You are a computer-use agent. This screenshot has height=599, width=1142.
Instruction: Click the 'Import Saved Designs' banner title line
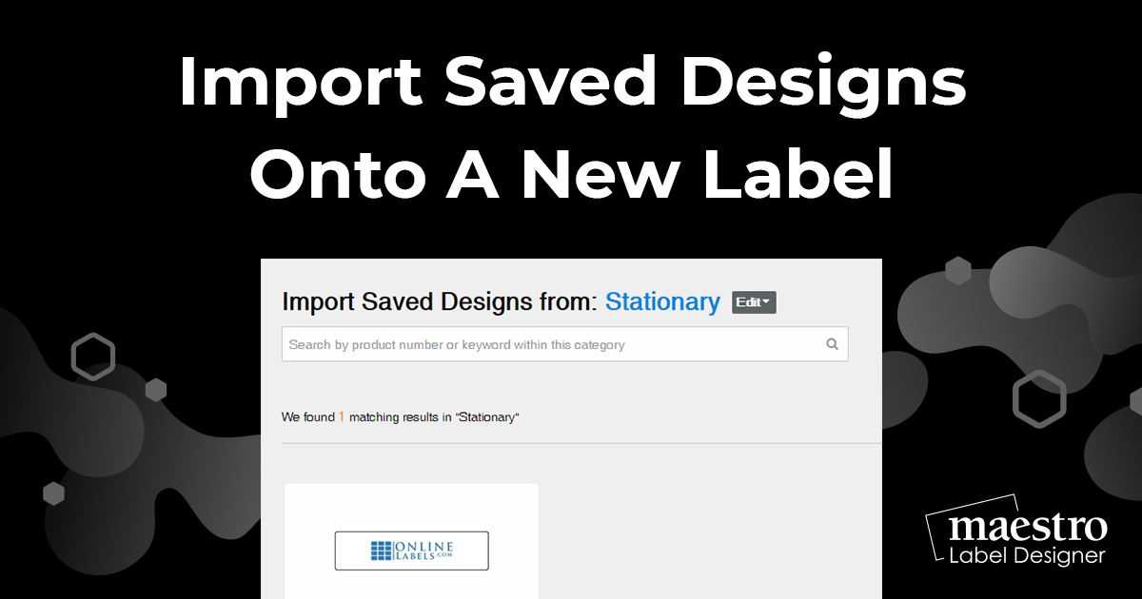pos(572,85)
